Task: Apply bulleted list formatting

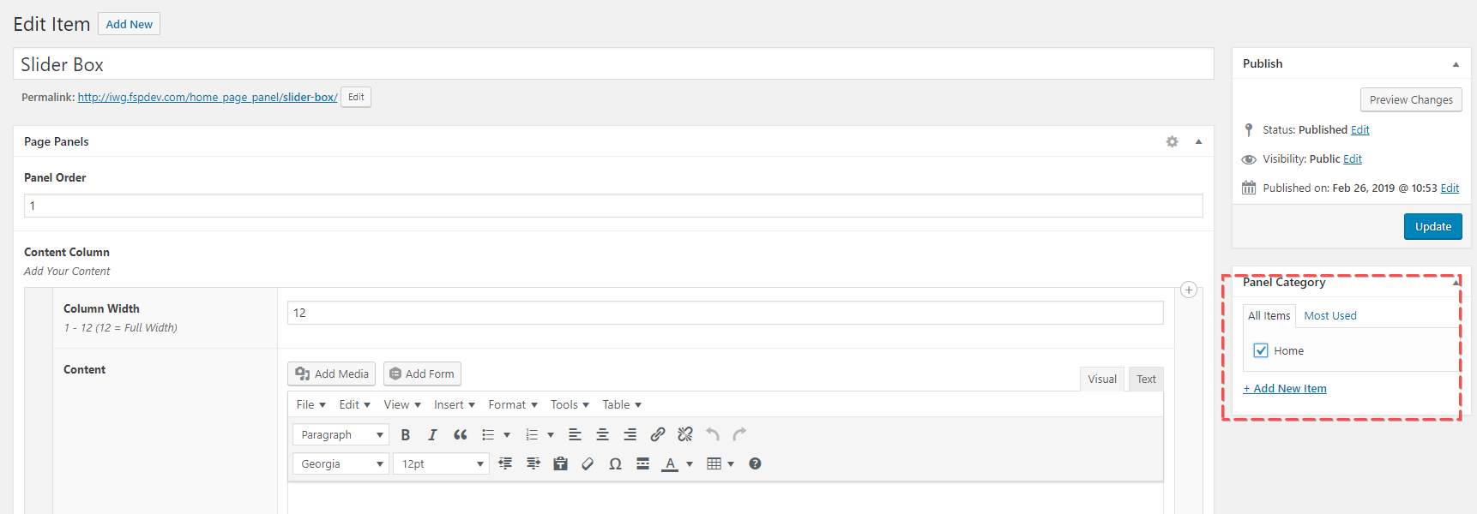Action: coord(488,434)
